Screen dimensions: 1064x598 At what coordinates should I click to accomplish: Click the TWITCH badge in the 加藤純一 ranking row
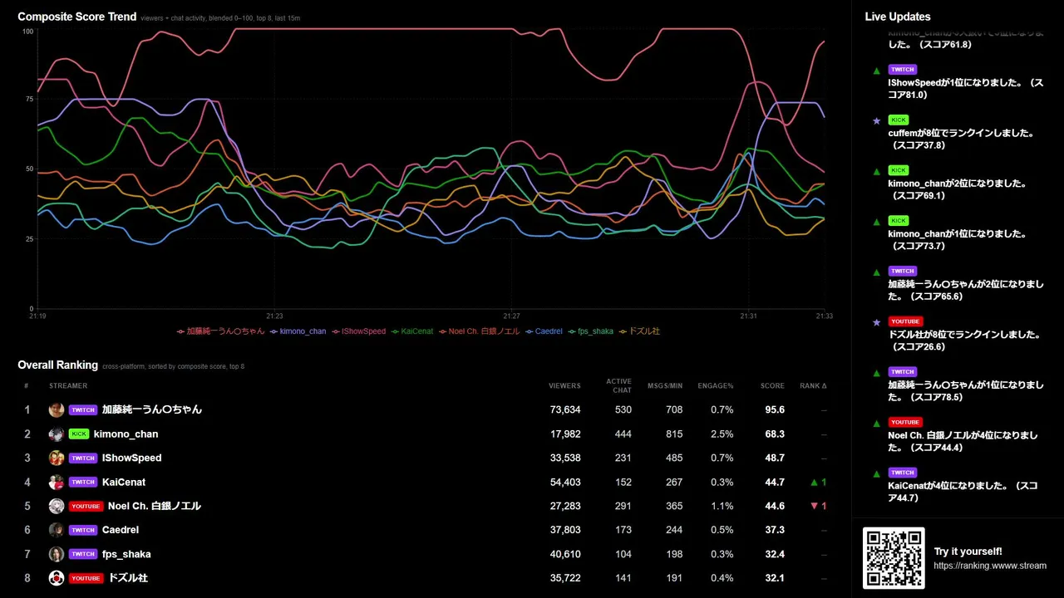83,409
